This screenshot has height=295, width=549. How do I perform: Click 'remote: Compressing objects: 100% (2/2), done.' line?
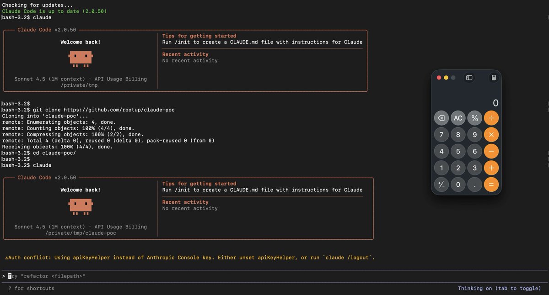[73, 134]
